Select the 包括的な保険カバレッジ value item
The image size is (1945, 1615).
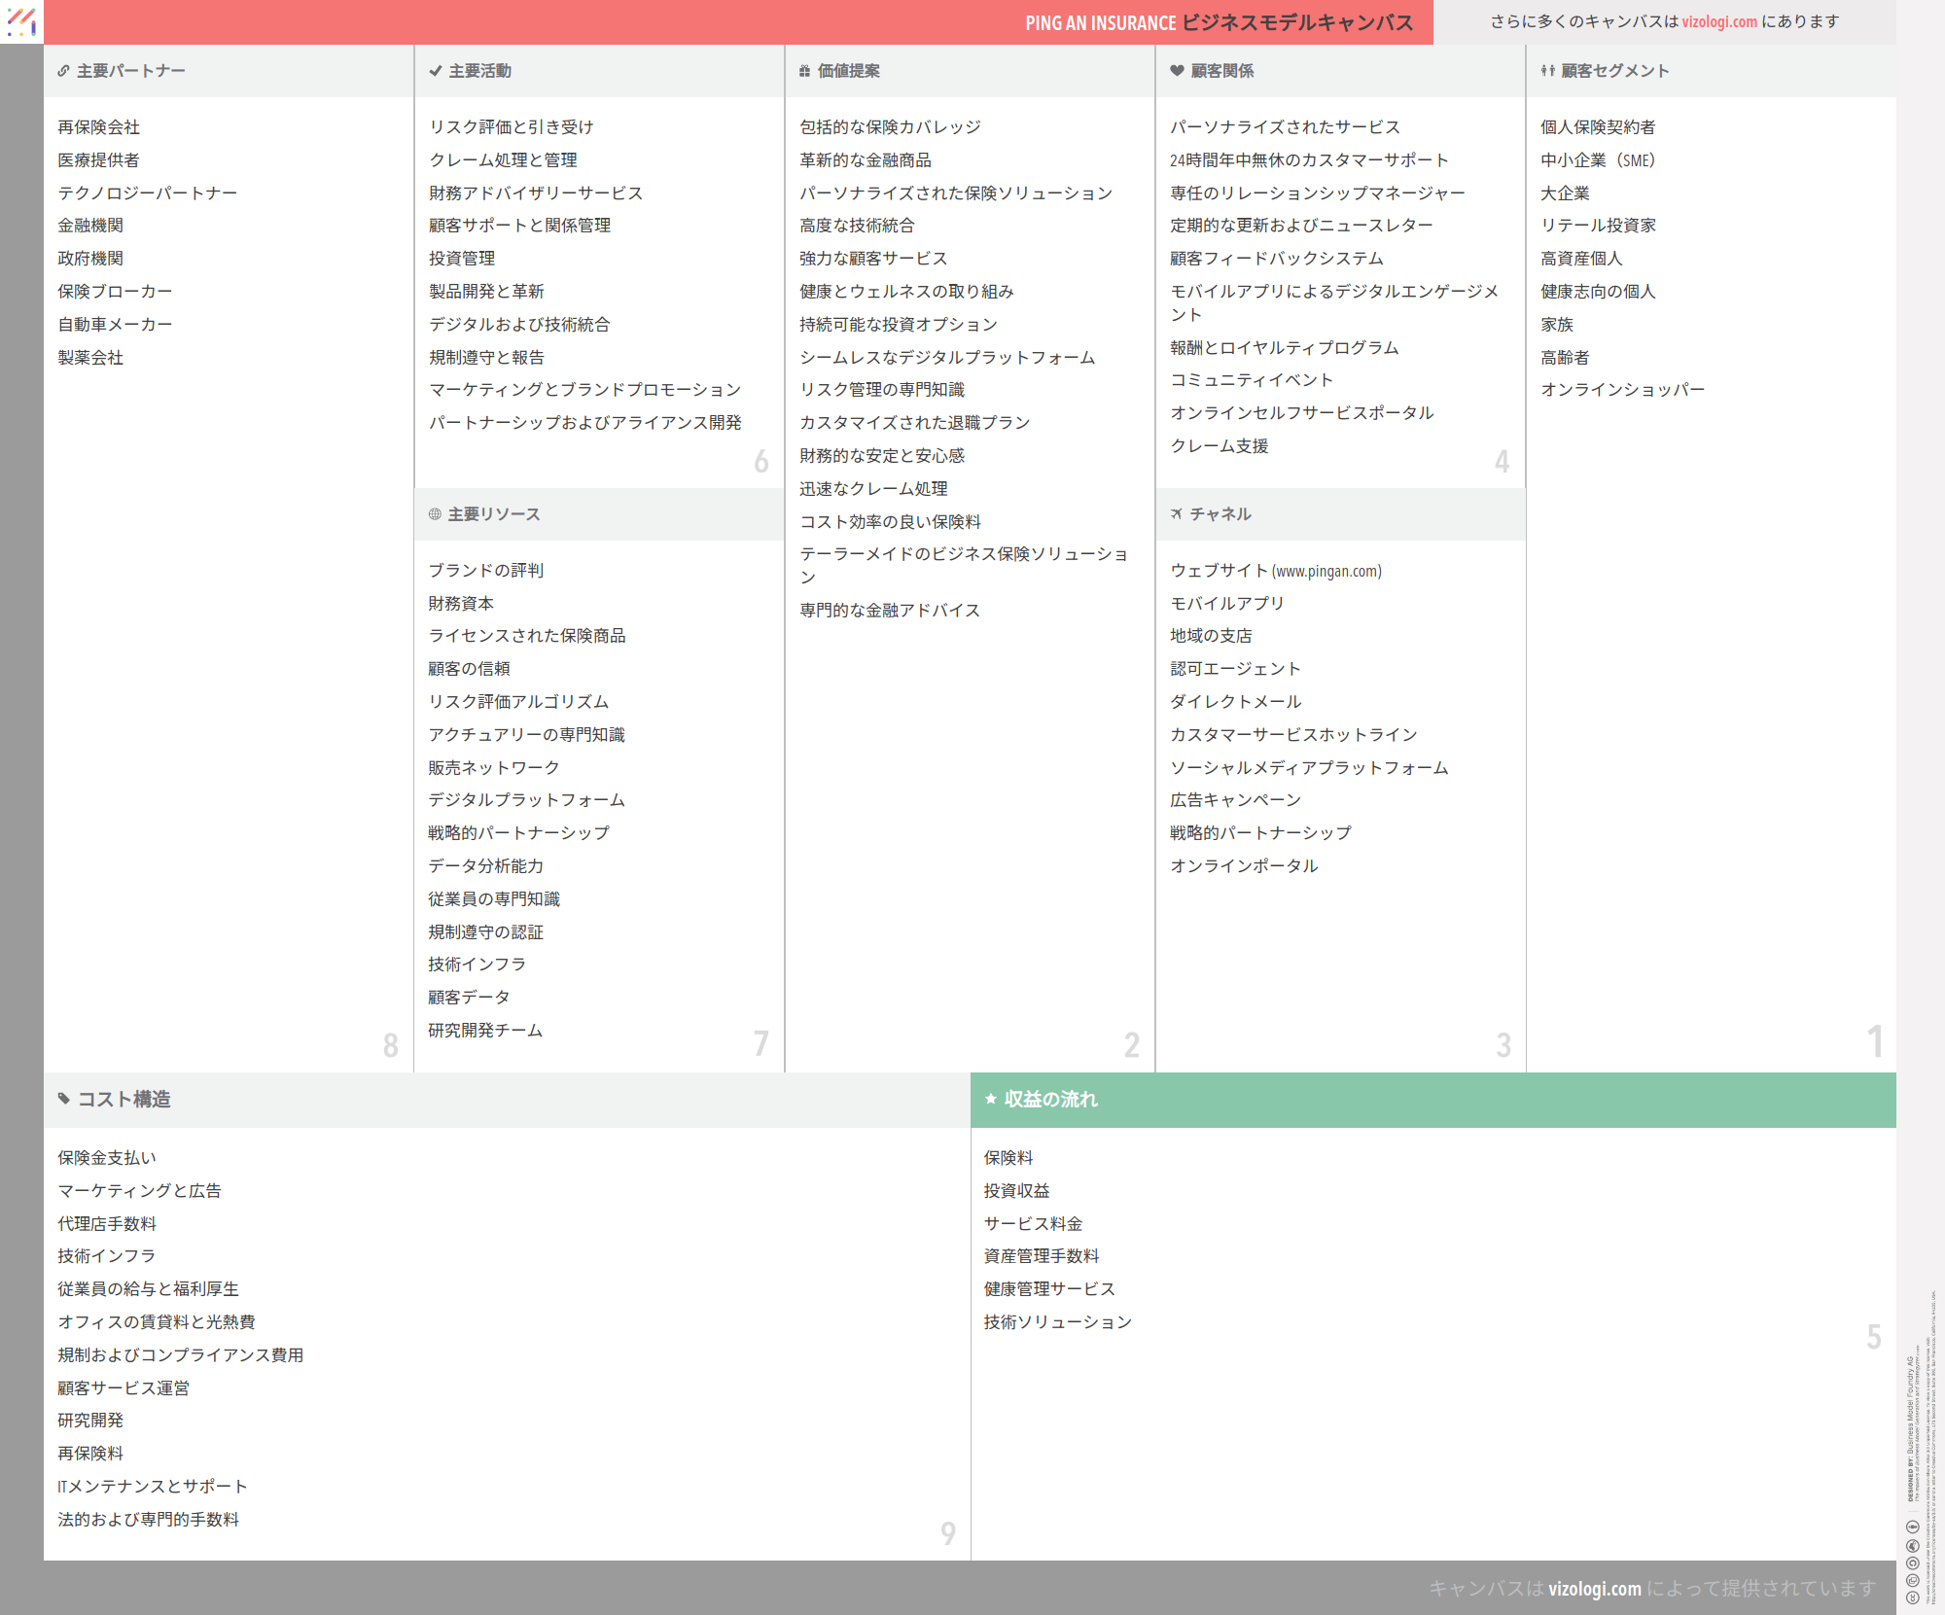[x=890, y=127]
